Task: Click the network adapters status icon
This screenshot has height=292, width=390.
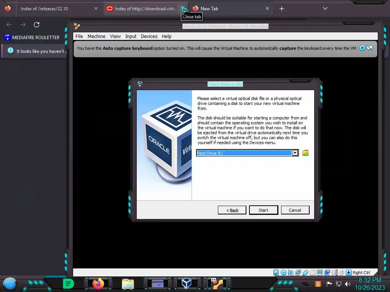Action: click(x=298, y=272)
